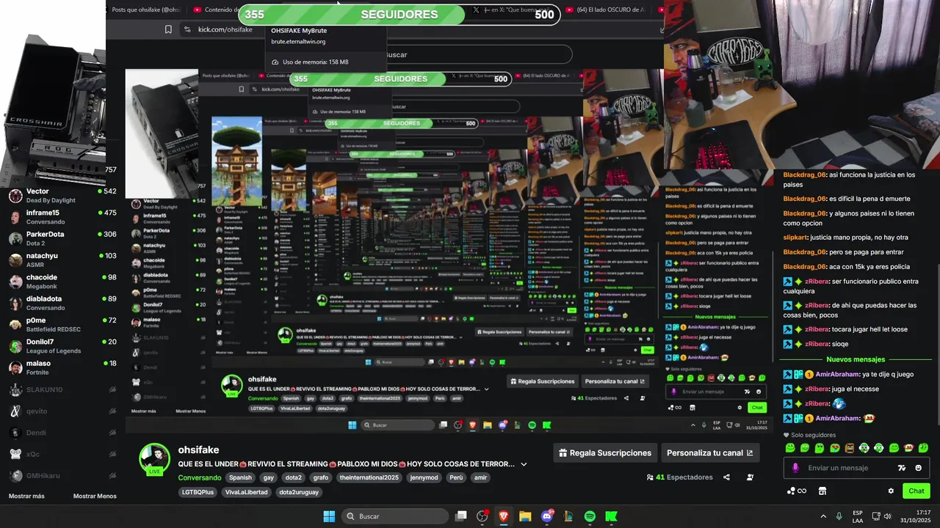Screen dimensions: 940x528
Task: Click Personaliza tu canal button
Action: click(x=710, y=453)
